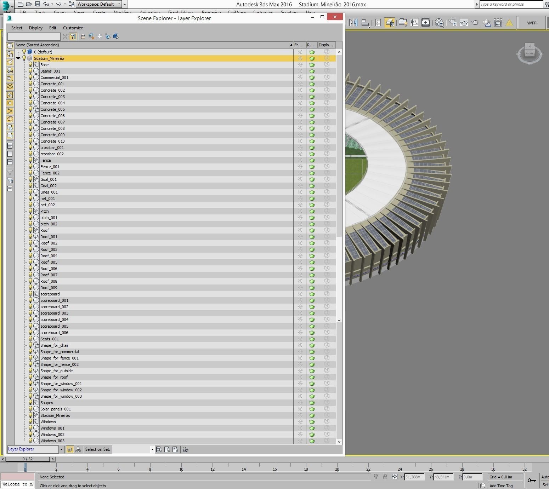Open the Workspace: Default dropdown
Viewport: 549px width, 489px height.
tap(99, 4)
